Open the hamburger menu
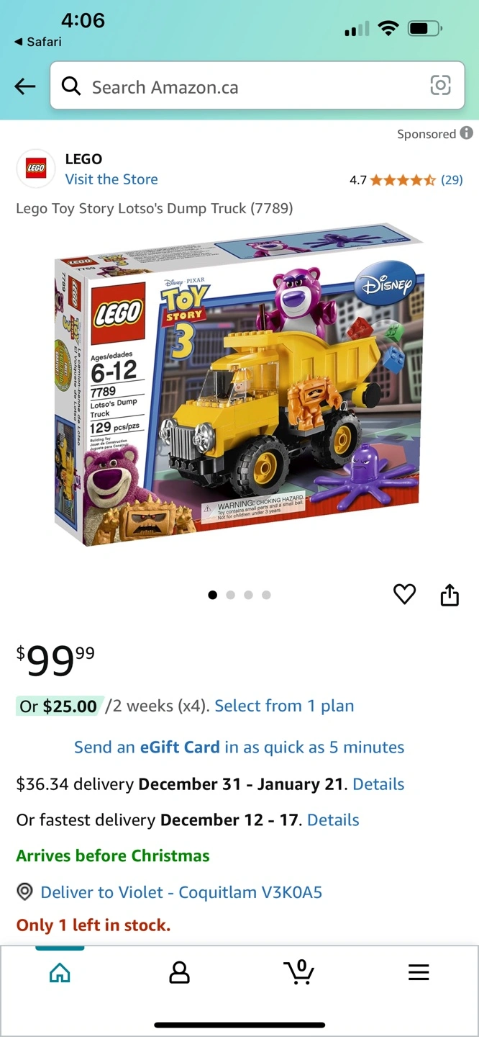This screenshot has height=1037, width=479. tap(419, 972)
